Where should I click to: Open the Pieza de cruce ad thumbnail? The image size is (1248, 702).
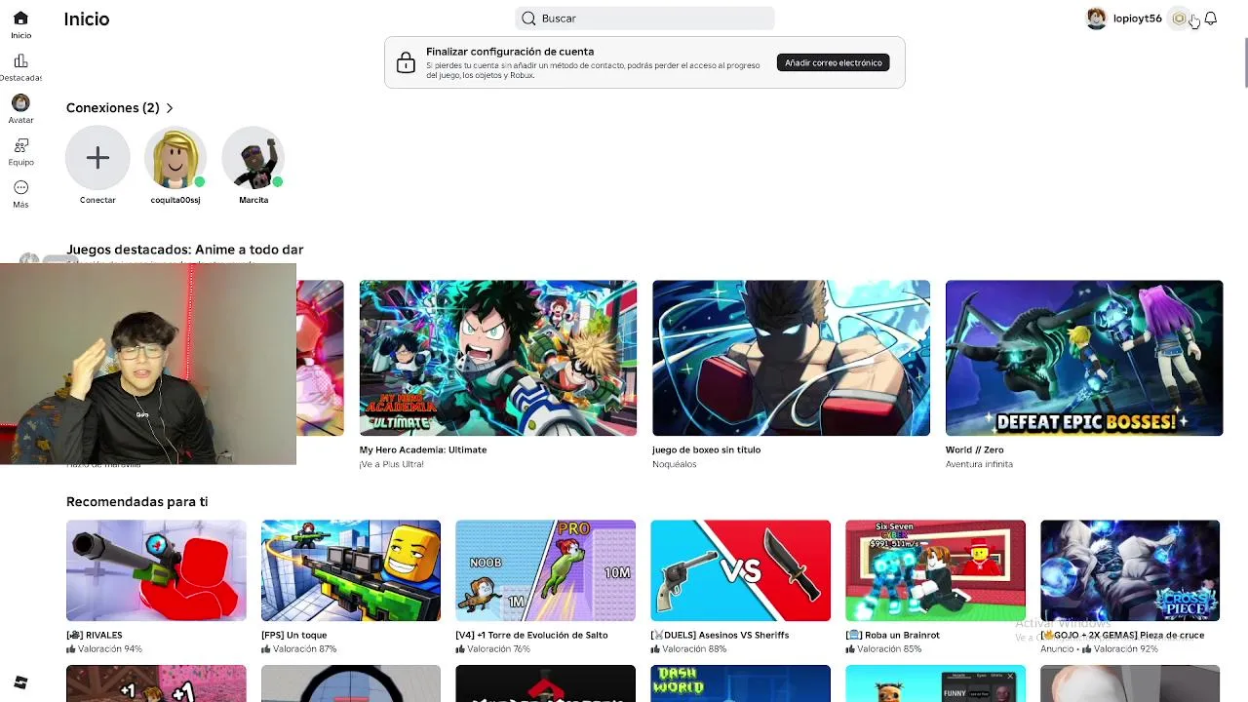tap(1130, 570)
